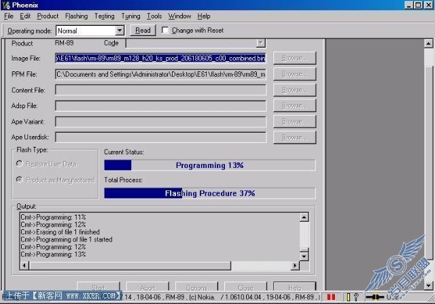435x304 pixels.
Task: Expand the product Code dropdown
Action: [x=260, y=43]
